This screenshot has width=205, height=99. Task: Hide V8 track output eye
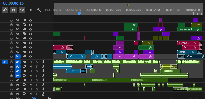point(31,25)
